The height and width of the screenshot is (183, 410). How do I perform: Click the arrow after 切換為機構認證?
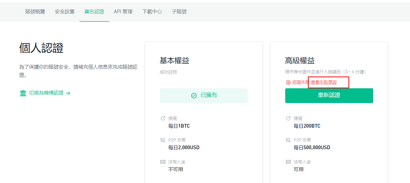(x=68, y=93)
